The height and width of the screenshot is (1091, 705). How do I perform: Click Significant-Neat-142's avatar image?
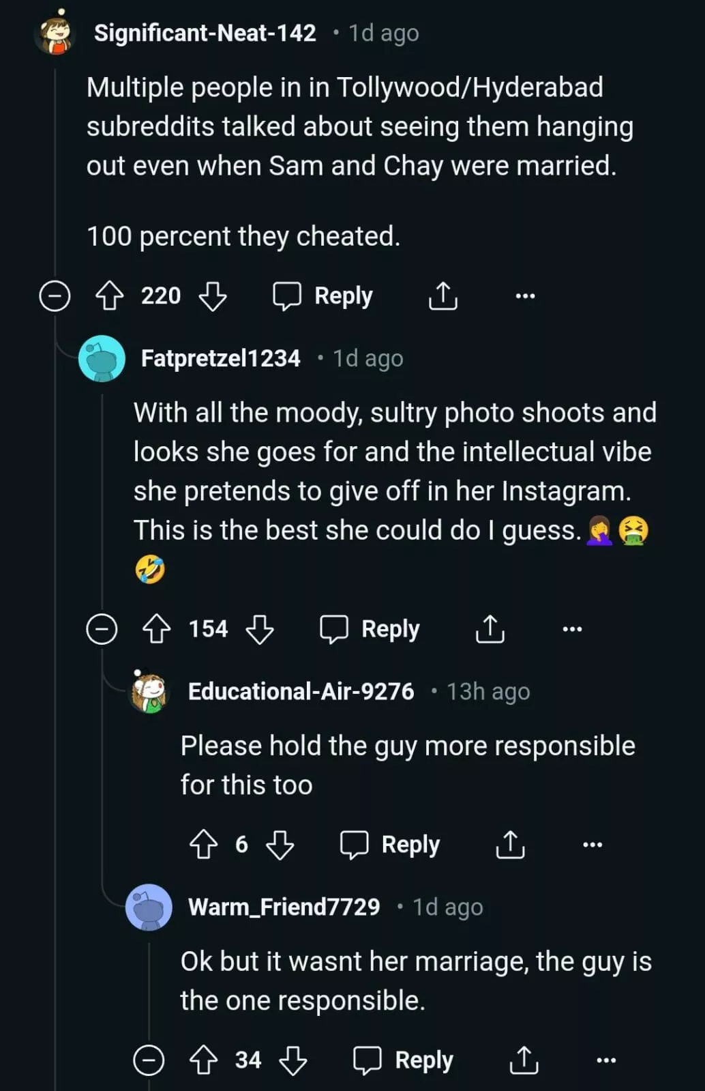[x=55, y=33]
